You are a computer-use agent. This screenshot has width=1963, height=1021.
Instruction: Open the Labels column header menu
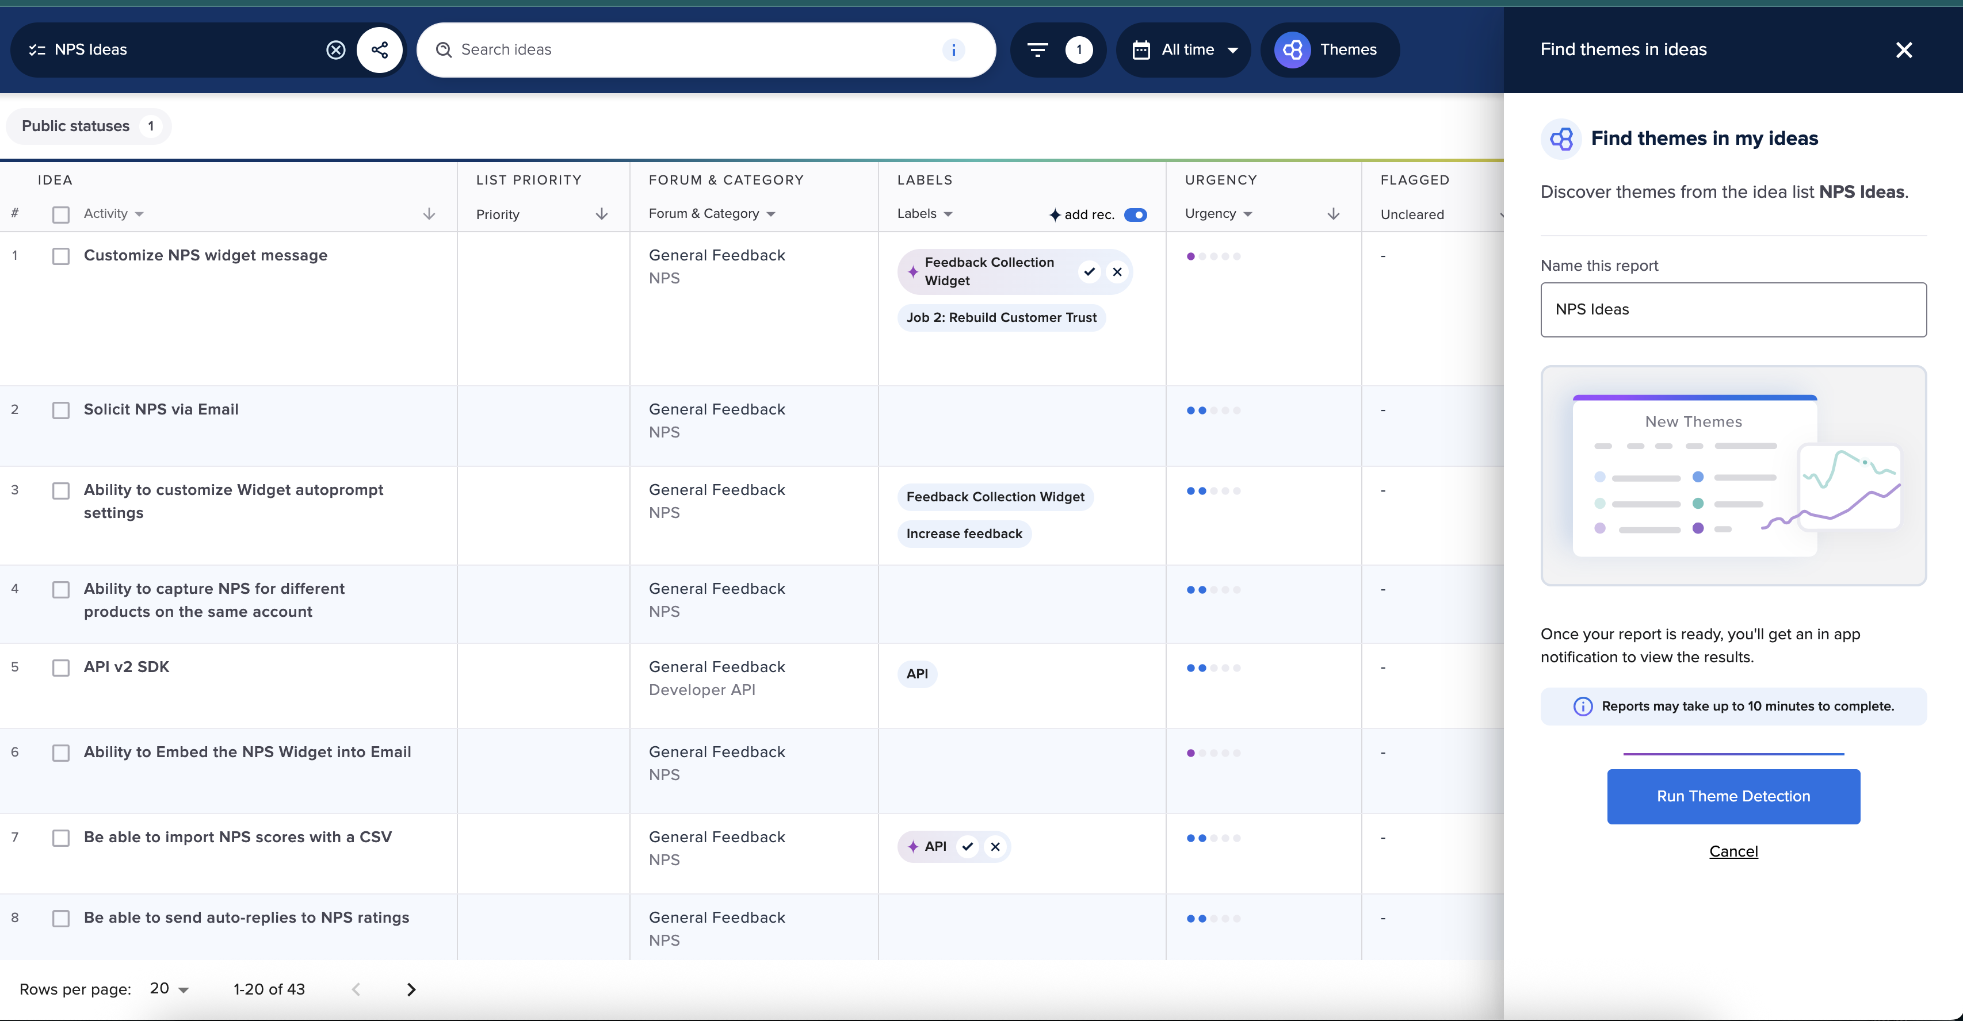(925, 214)
